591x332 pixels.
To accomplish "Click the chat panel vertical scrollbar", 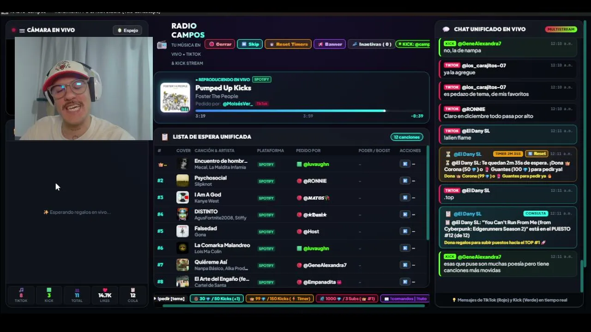I will point(582,276).
